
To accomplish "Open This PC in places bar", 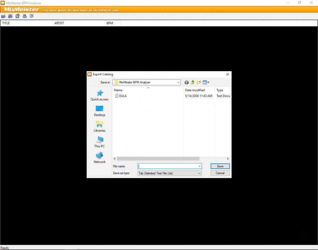I will tap(99, 142).
